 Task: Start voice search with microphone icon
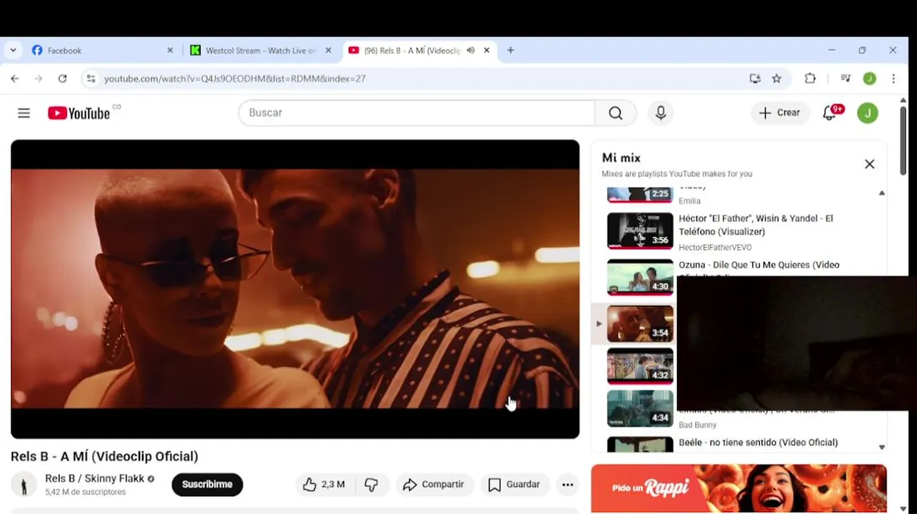(x=661, y=113)
